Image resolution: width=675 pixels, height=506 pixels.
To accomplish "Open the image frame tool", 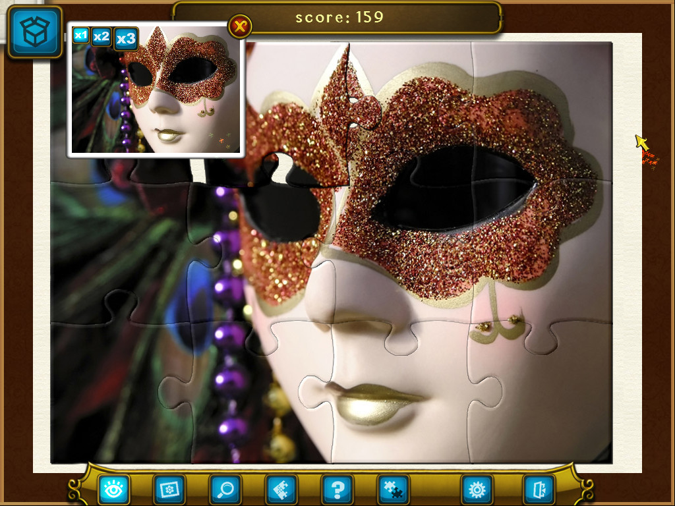I will point(169,489).
